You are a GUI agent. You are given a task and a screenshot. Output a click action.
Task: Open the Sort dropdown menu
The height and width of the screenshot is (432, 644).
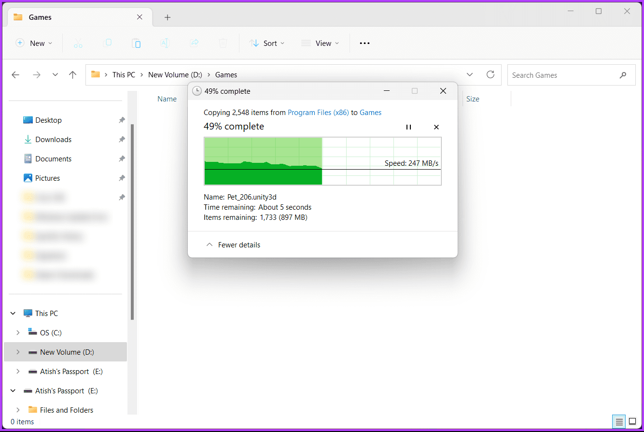tap(267, 43)
